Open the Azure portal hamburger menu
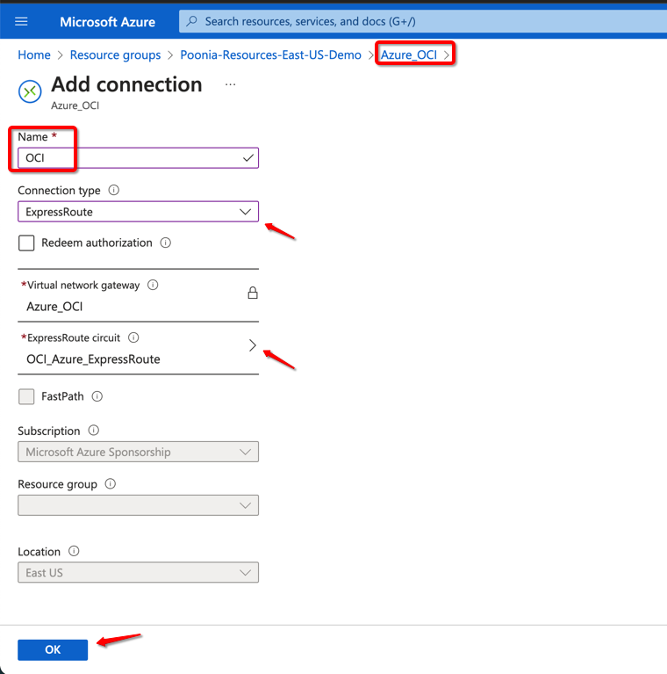 (x=22, y=22)
